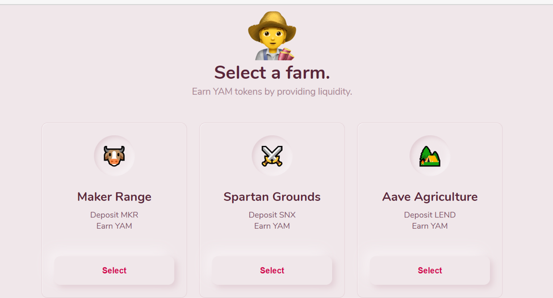
Task: Click the "Earn YAM tokens" subtitle text
Action: click(x=272, y=91)
